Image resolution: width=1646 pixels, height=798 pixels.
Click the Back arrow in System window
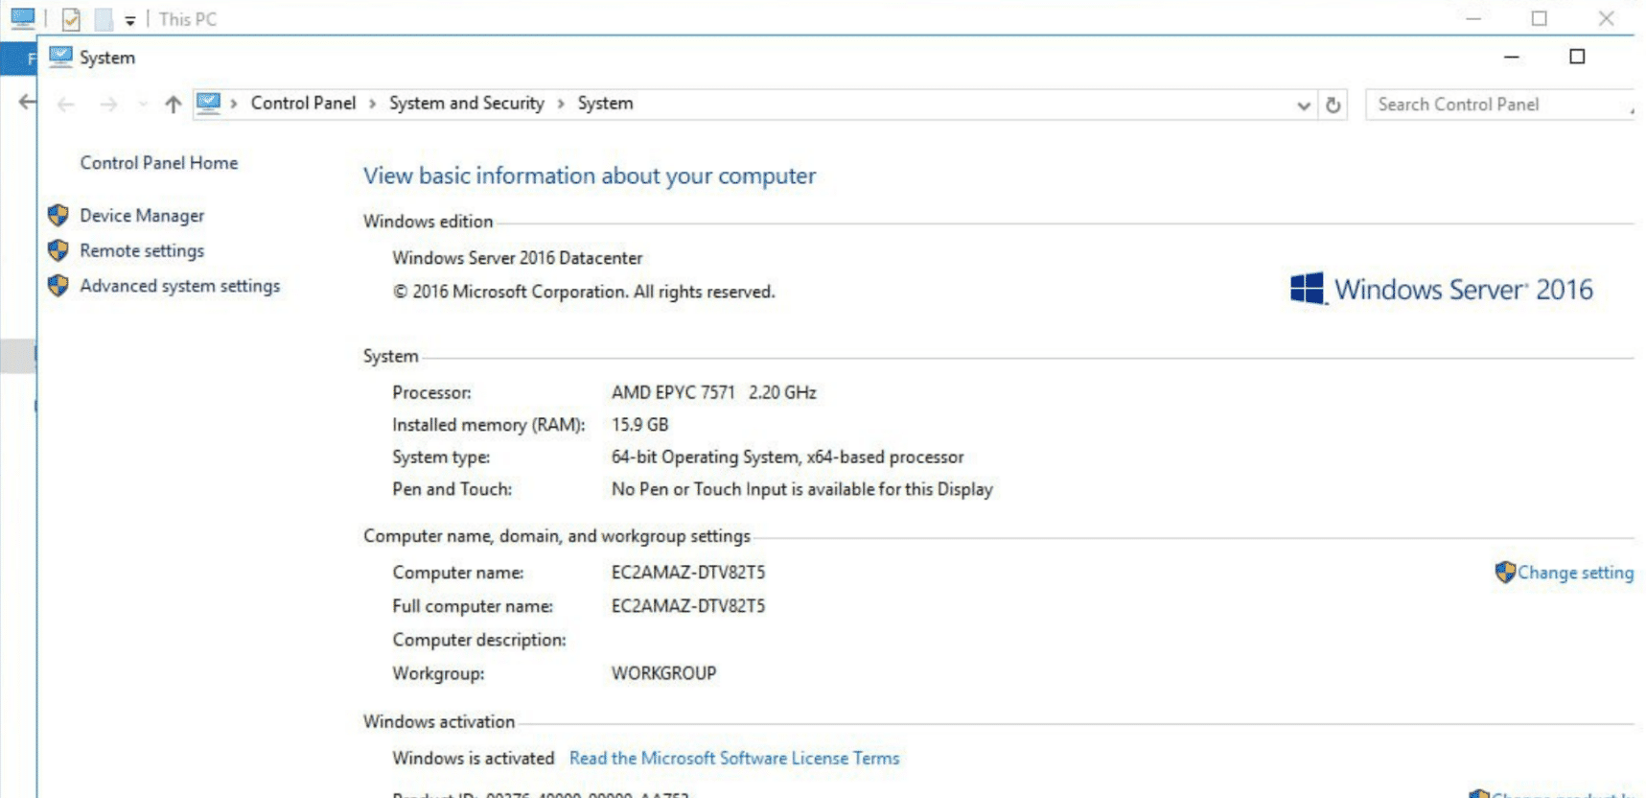[65, 105]
